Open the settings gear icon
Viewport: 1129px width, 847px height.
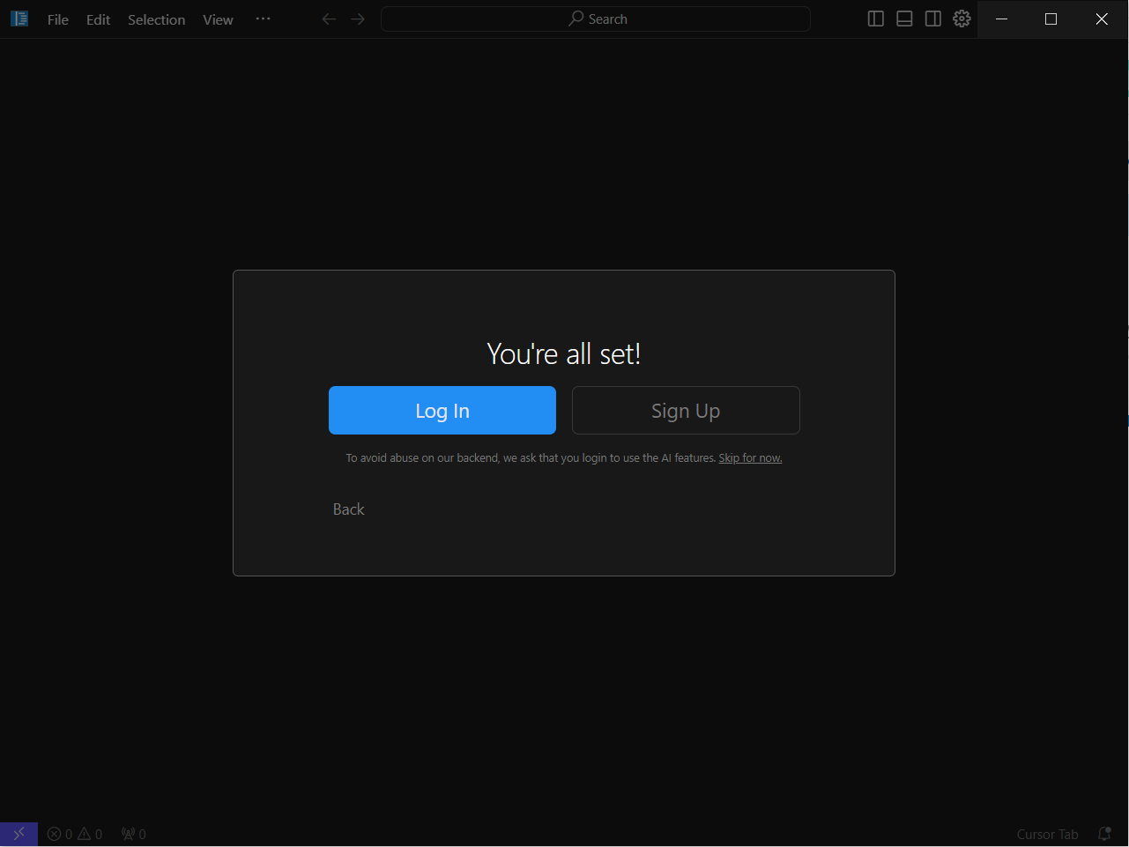point(962,19)
